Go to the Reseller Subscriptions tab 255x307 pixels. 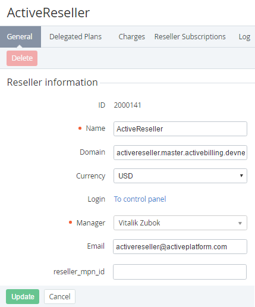pos(190,37)
